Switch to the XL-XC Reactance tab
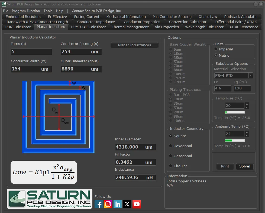Image resolution: width=265 pixels, height=213 pixels. (244, 27)
